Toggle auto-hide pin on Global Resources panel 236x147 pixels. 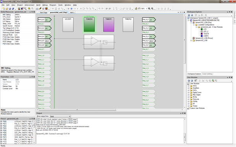(32, 12)
